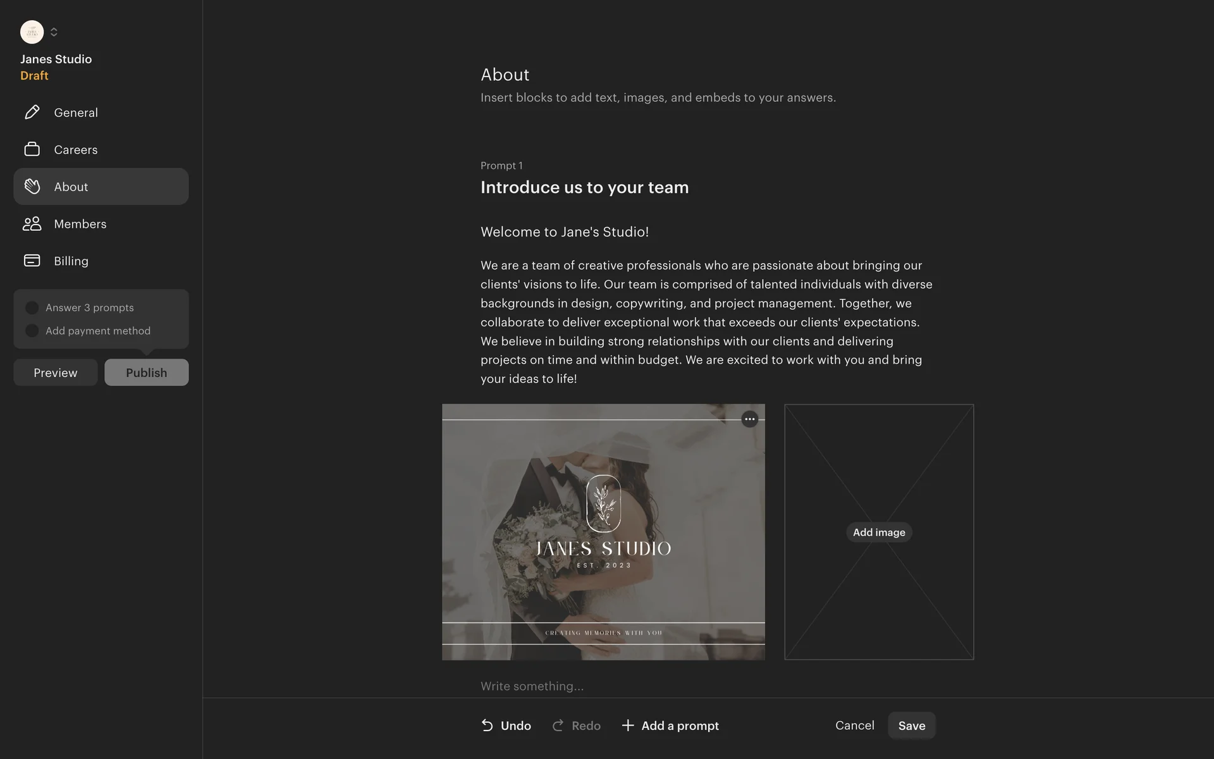Click the Undo arrow icon

[487, 725]
